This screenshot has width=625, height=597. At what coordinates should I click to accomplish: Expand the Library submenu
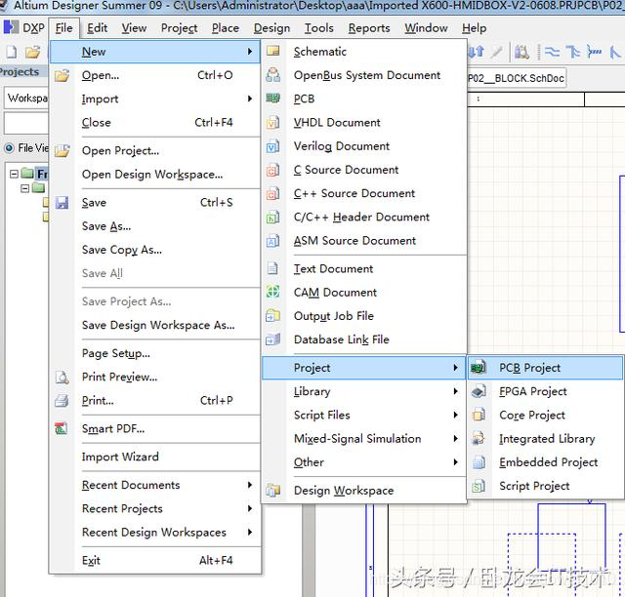click(363, 391)
